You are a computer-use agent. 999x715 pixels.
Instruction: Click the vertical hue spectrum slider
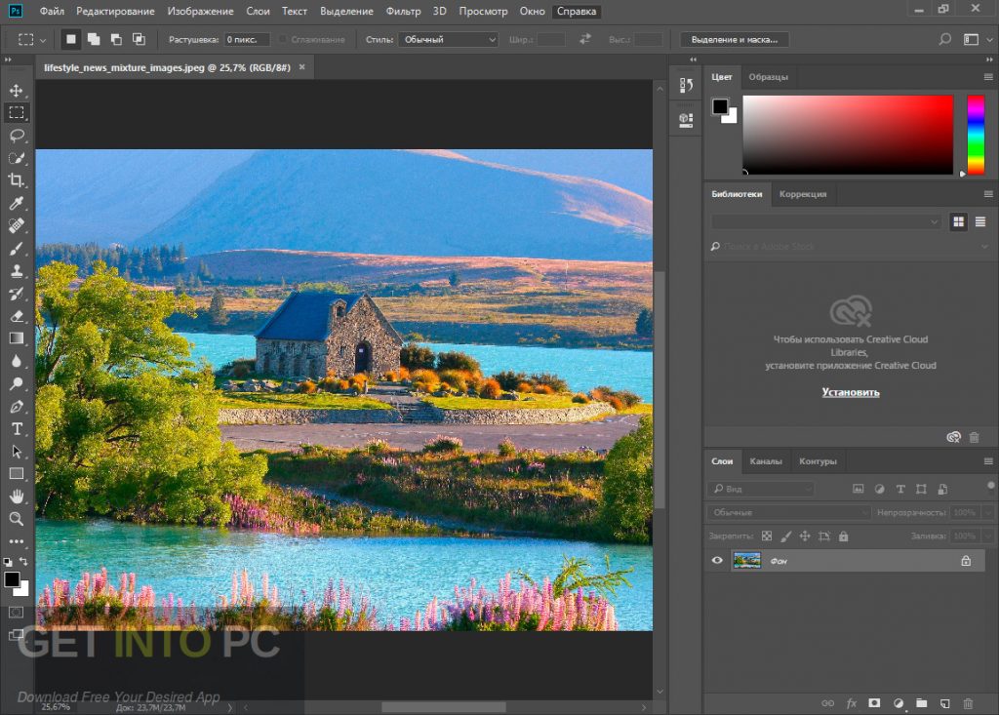(976, 135)
